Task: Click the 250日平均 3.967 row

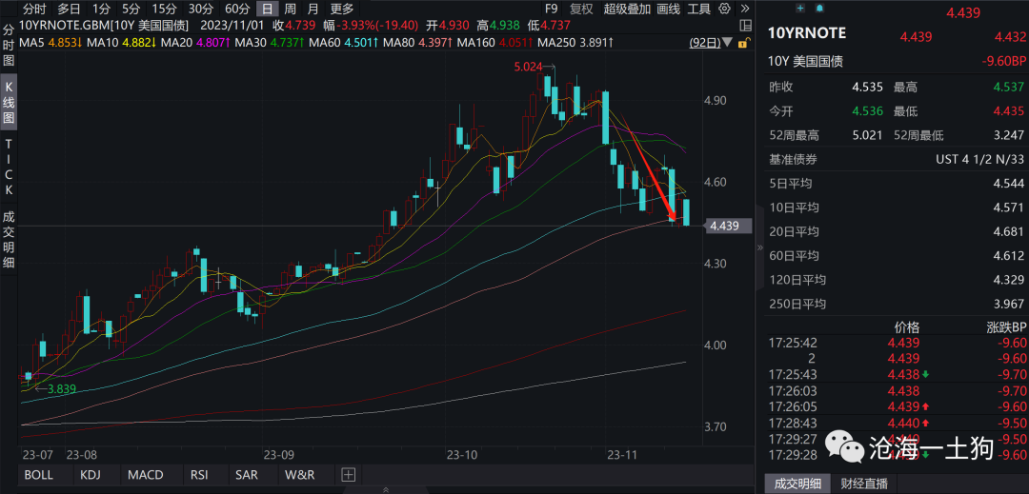Action: pyautogui.click(x=898, y=304)
